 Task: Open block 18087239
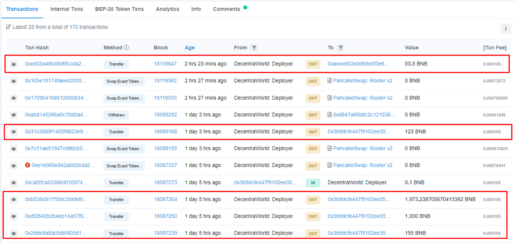[165, 233]
